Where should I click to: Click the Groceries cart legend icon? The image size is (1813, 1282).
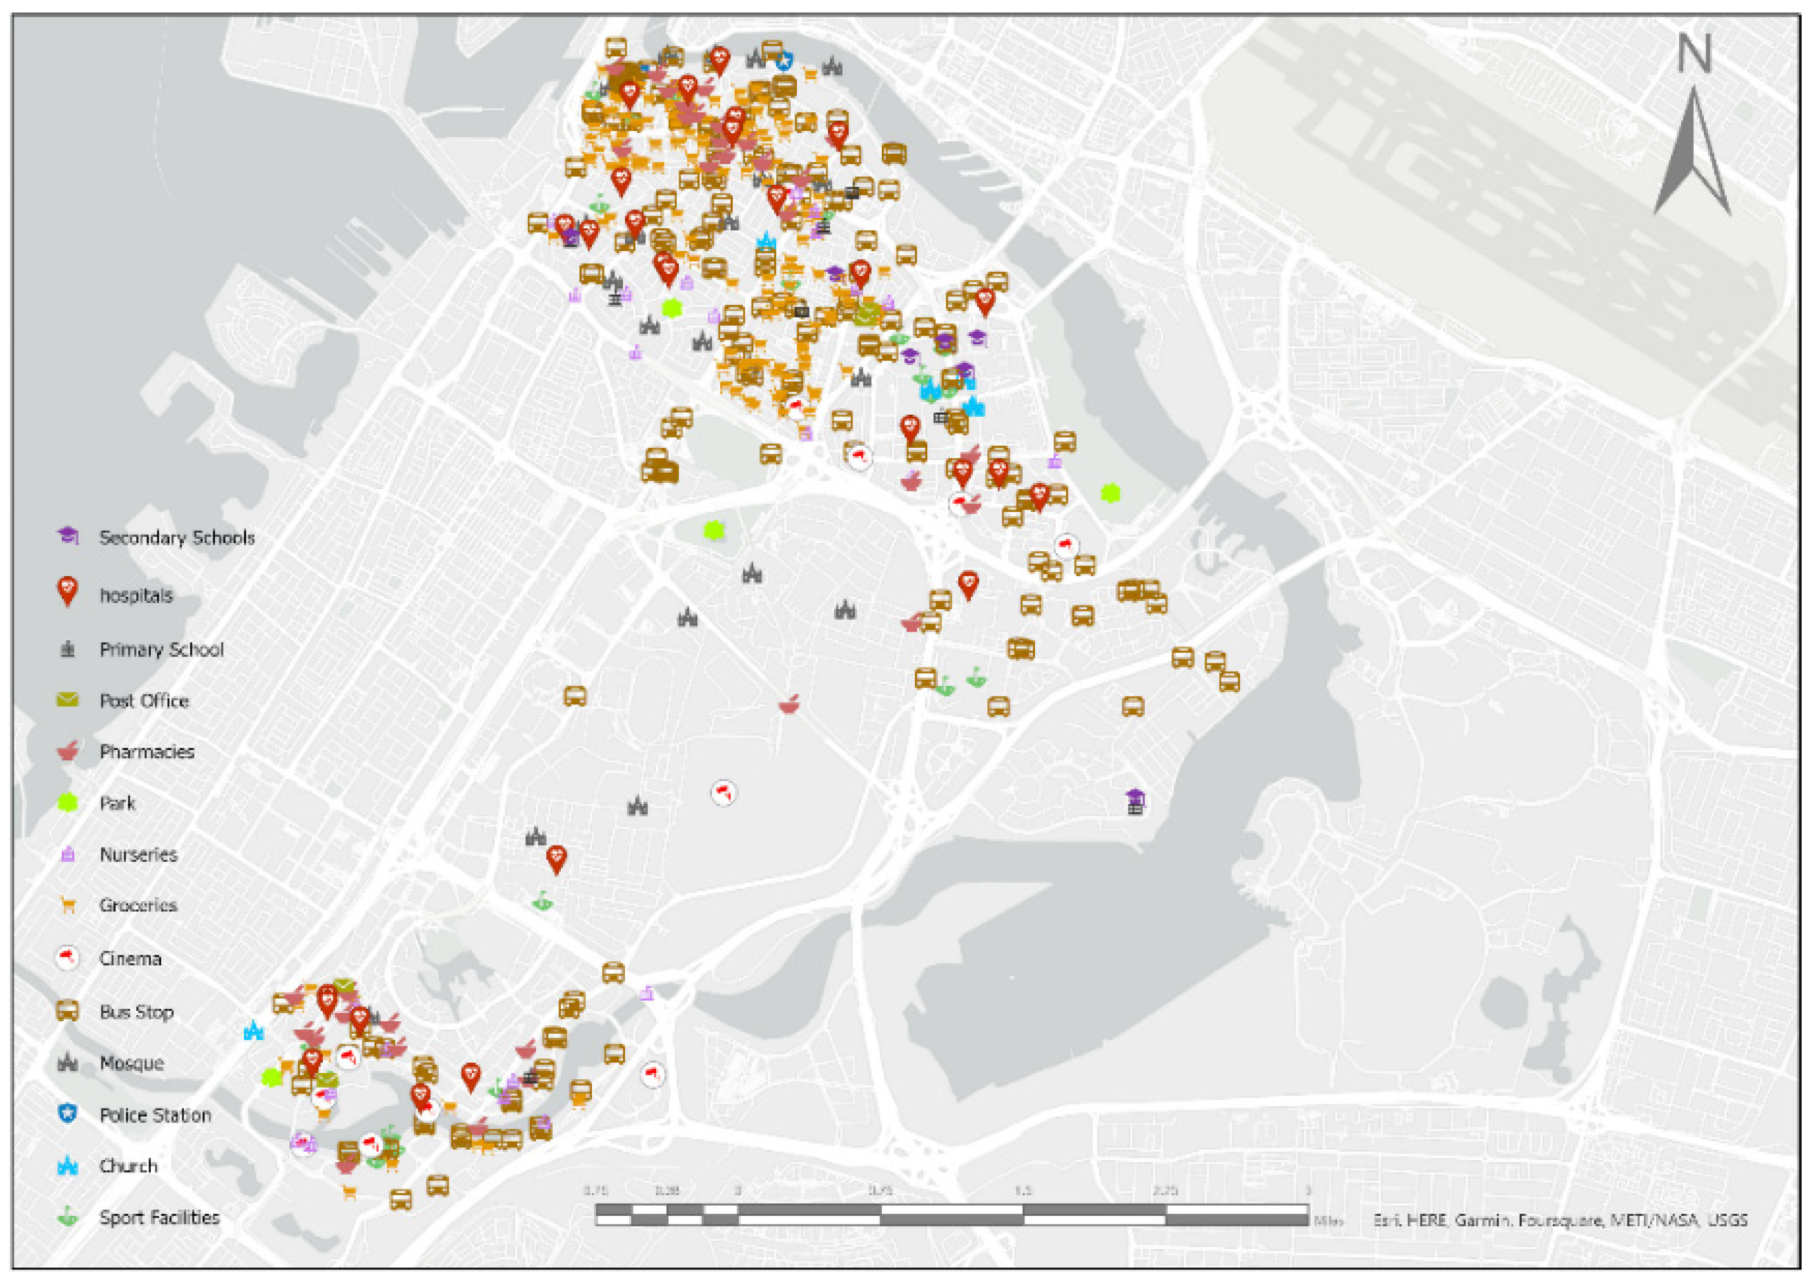point(69,905)
